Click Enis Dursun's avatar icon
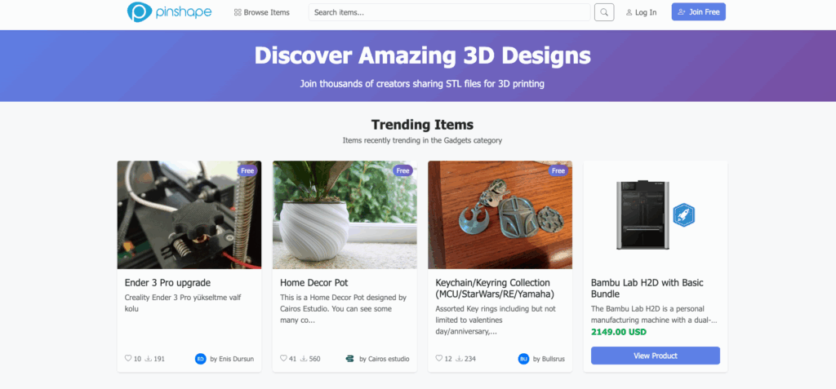Viewport: 836px width, 389px height. coord(201,358)
